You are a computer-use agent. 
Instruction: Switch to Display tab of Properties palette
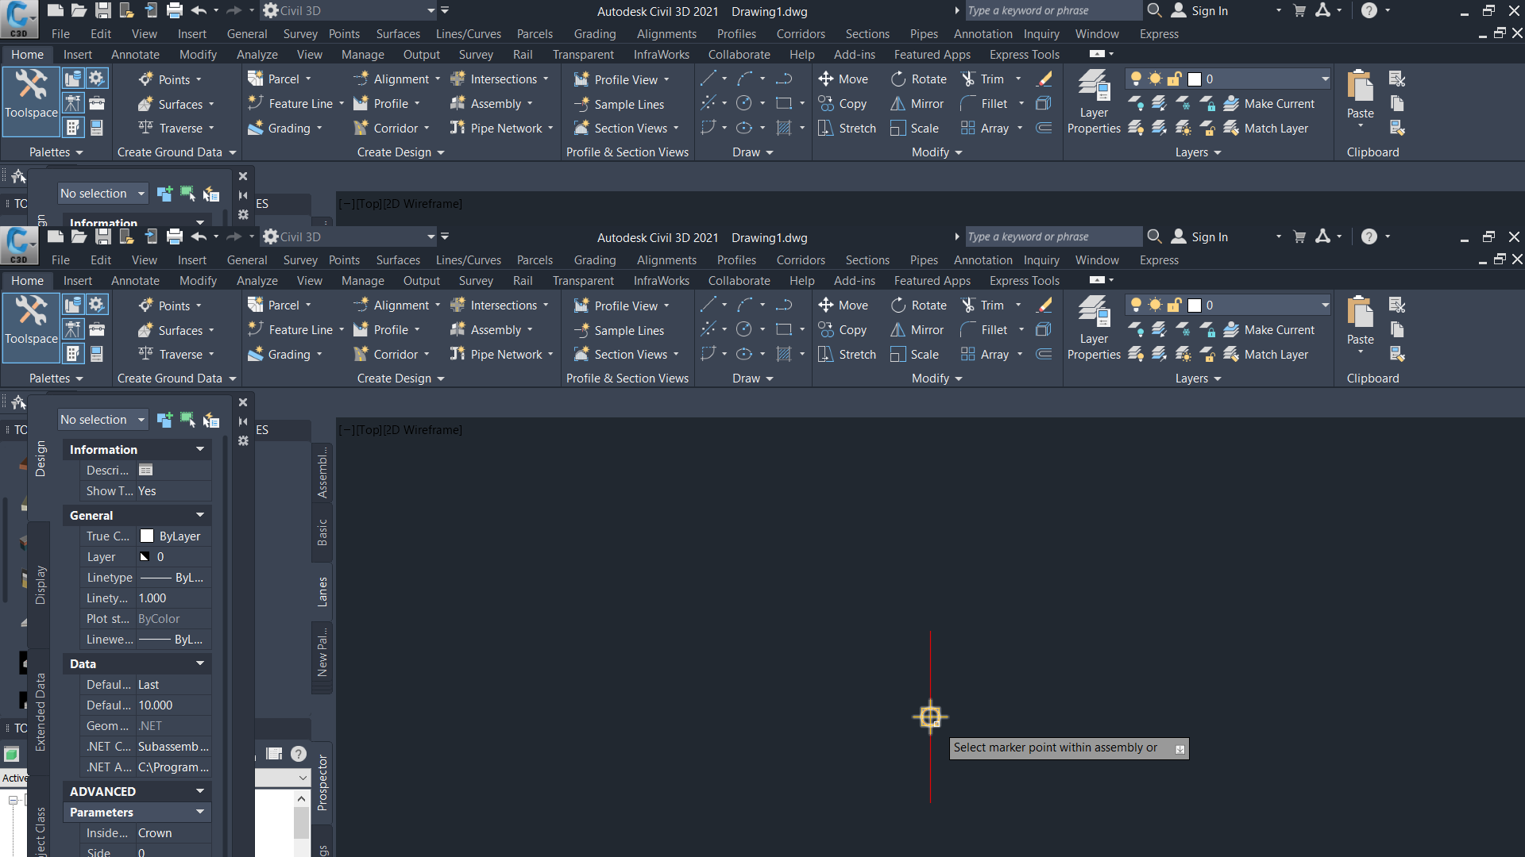click(x=40, y=586)
